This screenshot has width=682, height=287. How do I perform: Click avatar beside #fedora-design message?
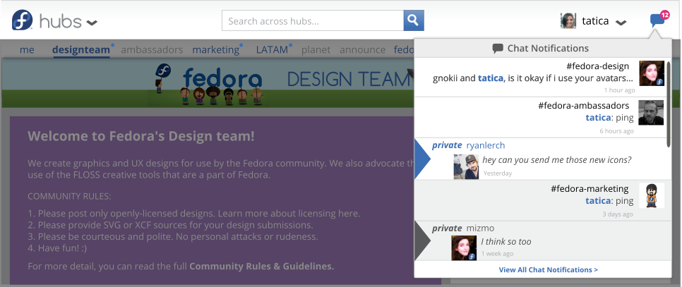(651, 73)
